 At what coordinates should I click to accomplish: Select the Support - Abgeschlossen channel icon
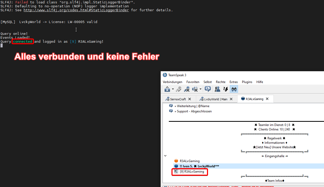[171, 111]
